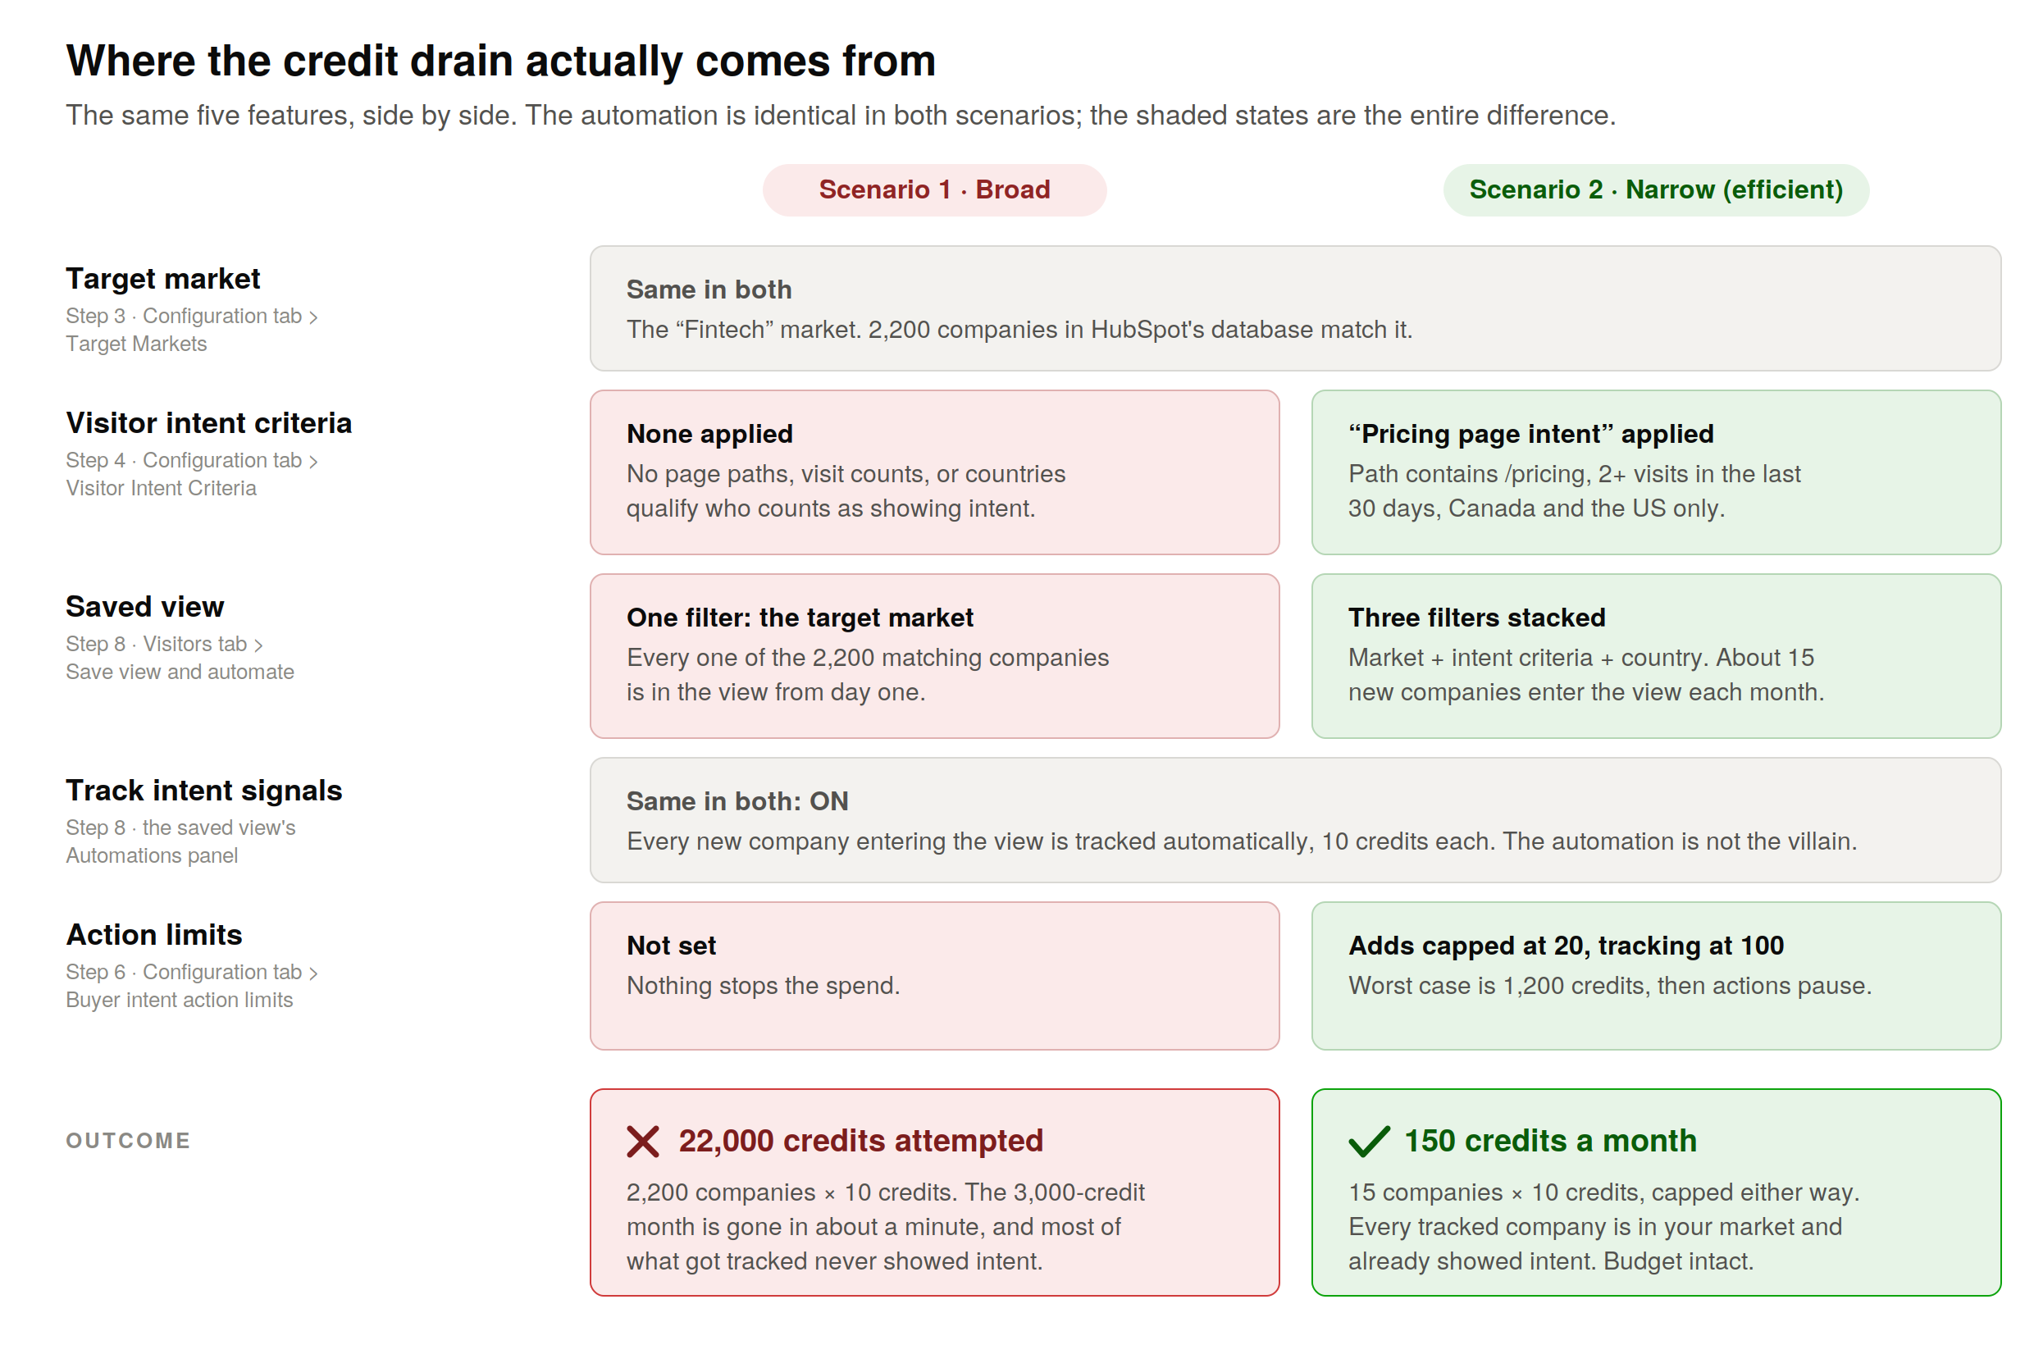Click chevron after Step 4 Configuration tab
The image size is (2034, 1345).
(x=313, y=462)
